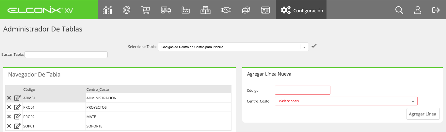
Task: Edit the ADM01 row
Action: click(18, 98)
